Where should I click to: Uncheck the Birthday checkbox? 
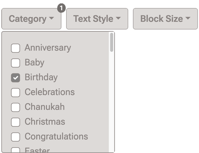16,78
